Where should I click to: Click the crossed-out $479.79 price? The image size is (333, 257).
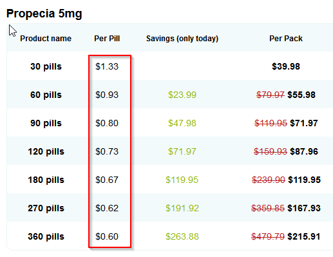coord(268,236)
